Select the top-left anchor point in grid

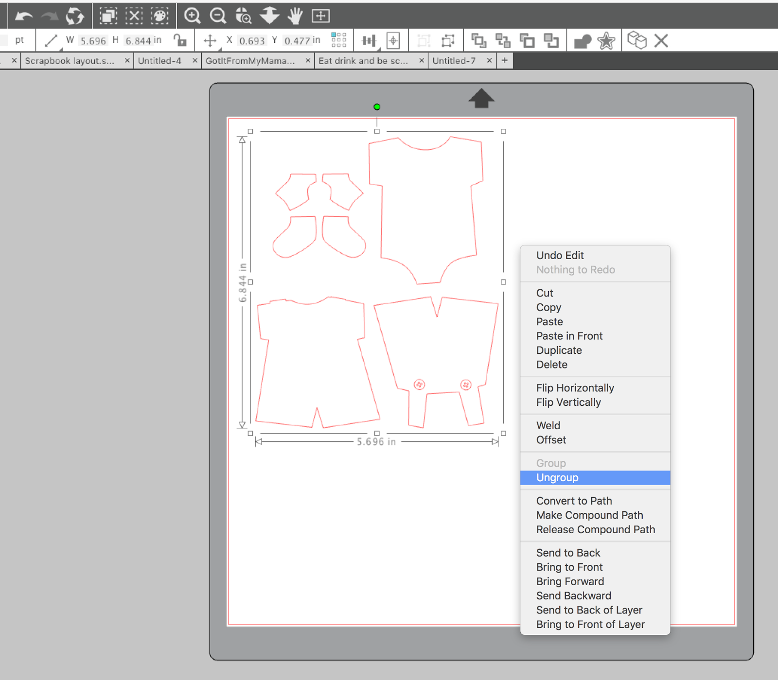333,35
